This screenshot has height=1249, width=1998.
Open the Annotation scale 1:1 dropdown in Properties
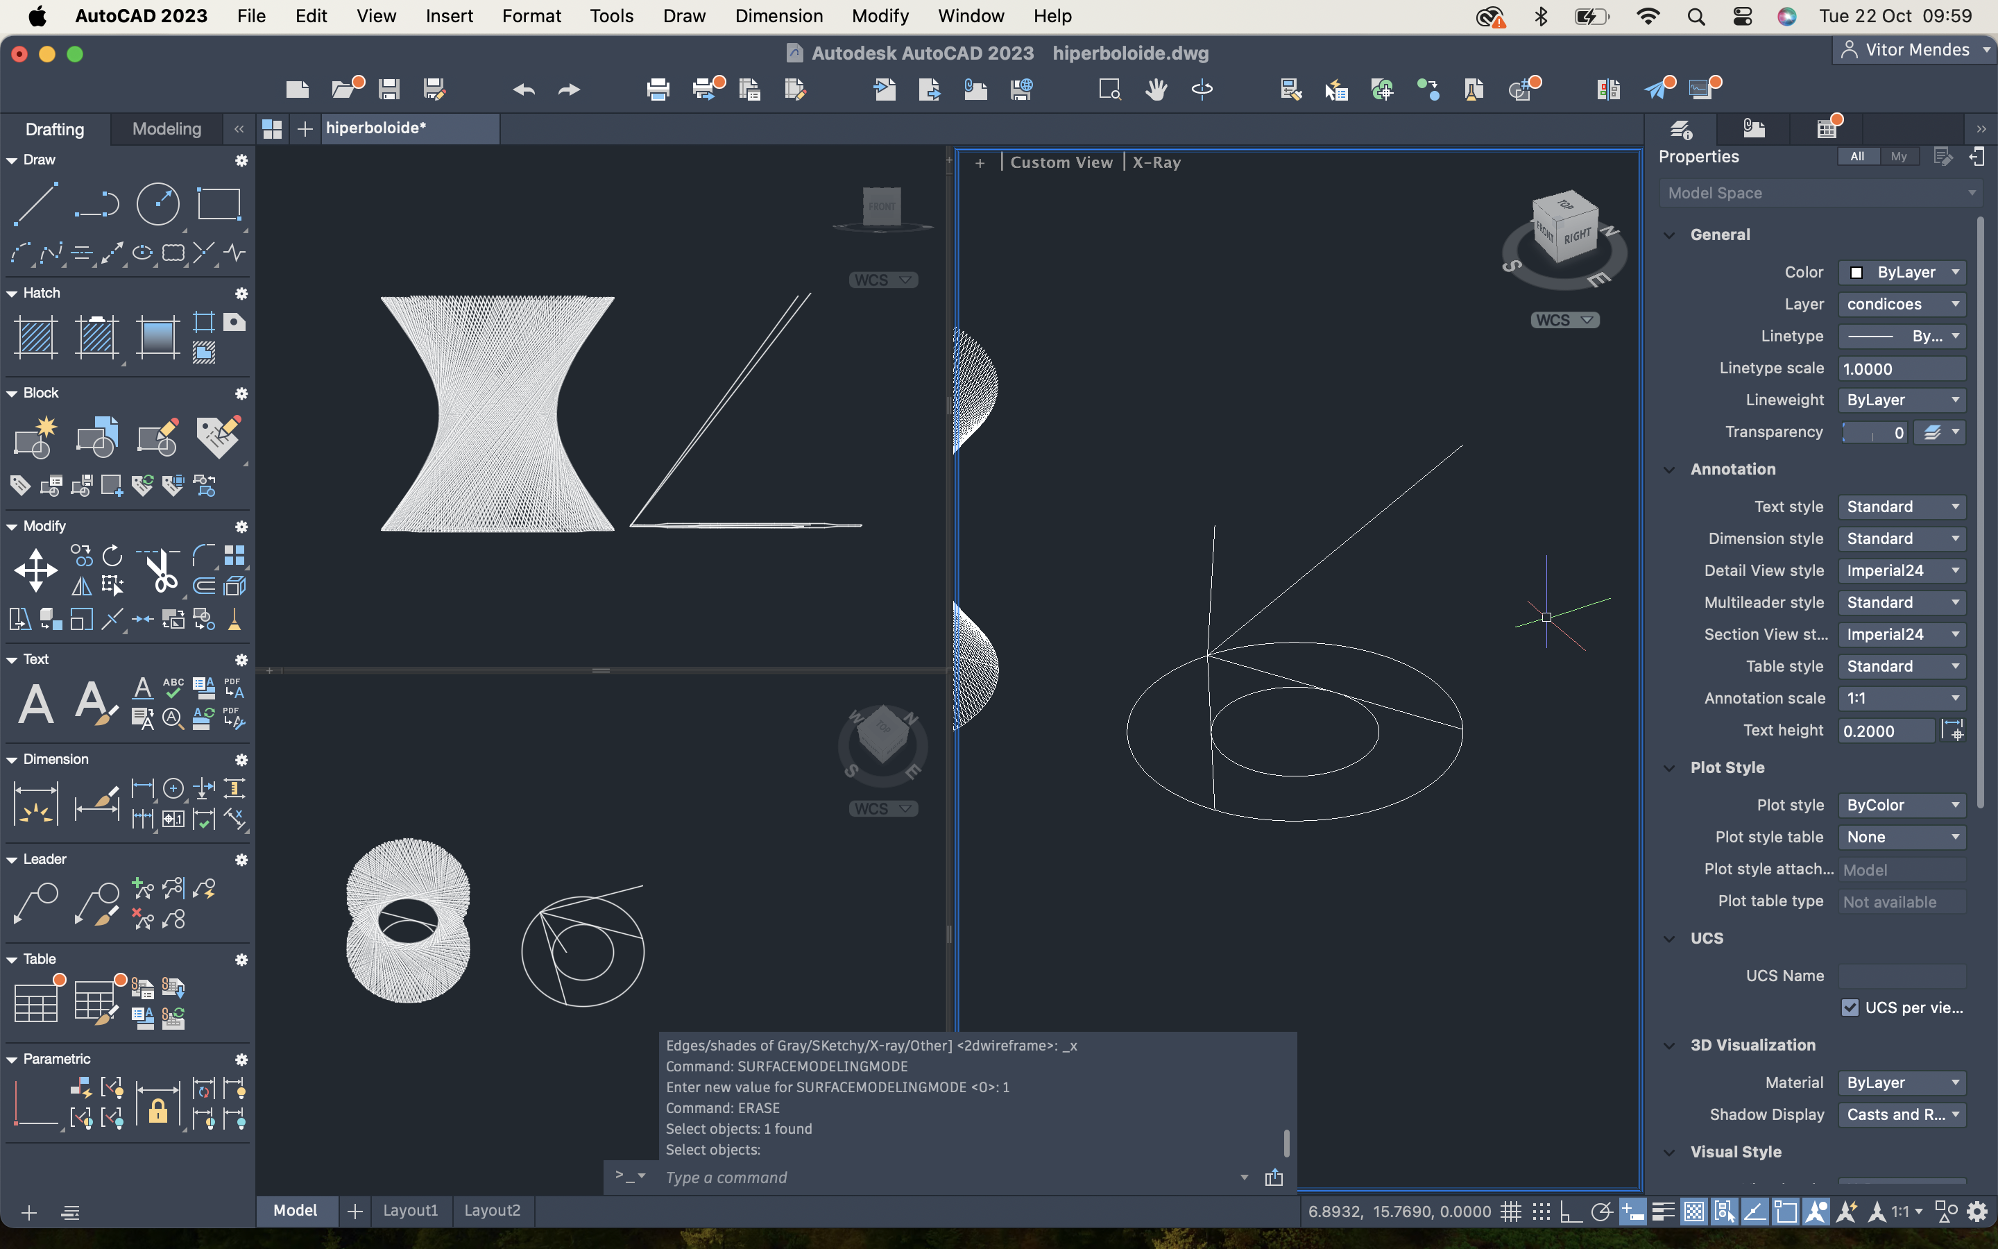(x=1902, y=698)
